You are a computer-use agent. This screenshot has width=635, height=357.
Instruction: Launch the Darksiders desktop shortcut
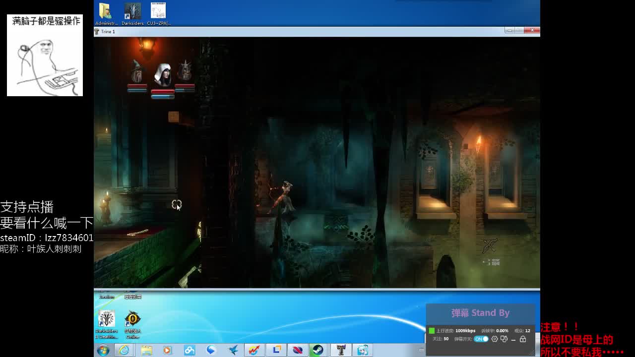pos(132,14)
